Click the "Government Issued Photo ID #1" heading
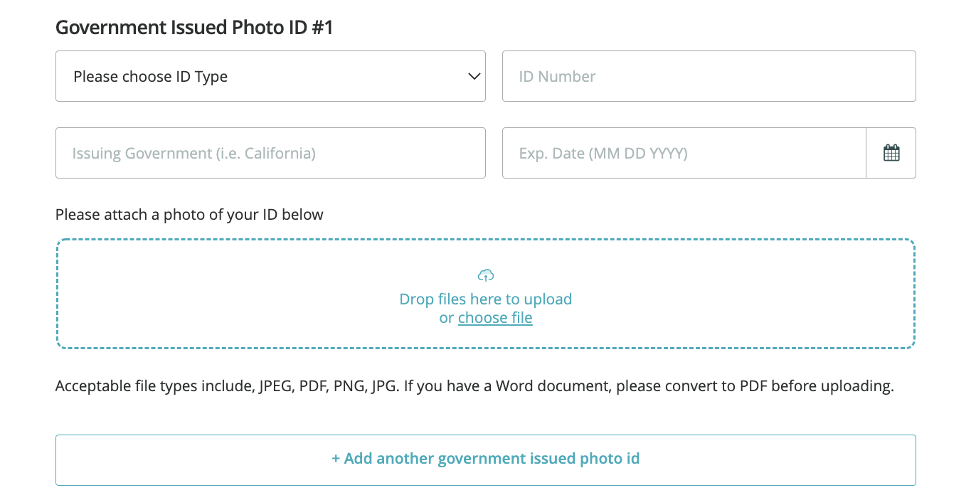The height and width of the screenshot is (500, 976). pos(194,28)
